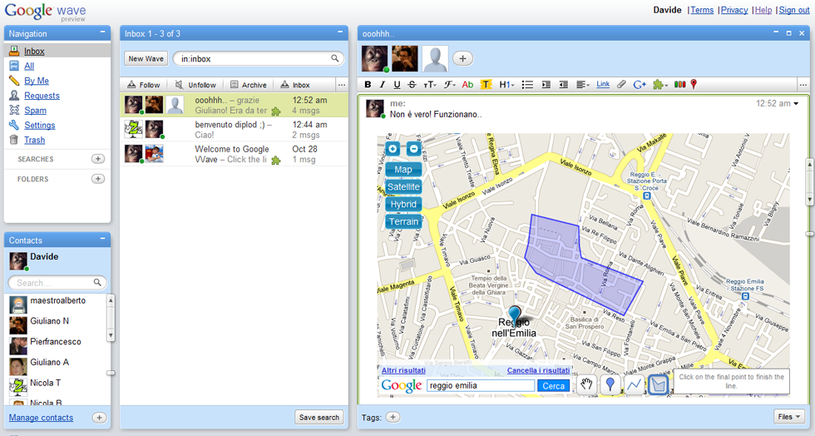Choose the yellow text highlight color
This screenshot has height=436, width=815.
click(x=486, y=84)
